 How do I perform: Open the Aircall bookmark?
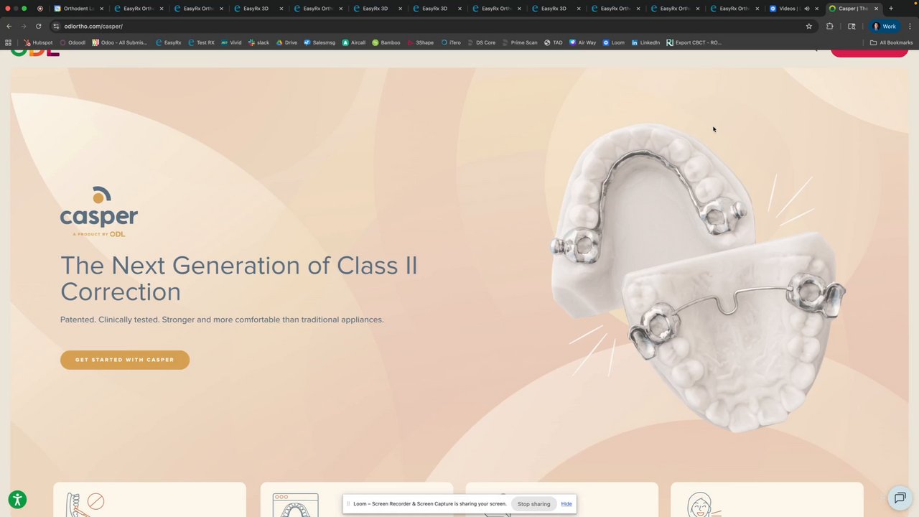tap(354, 42)
